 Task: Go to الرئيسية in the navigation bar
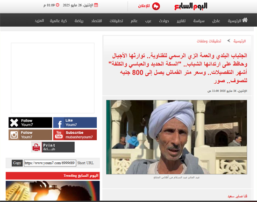point(235,21)
